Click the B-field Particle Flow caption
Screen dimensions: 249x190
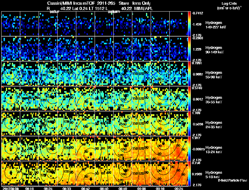tap(233, 180)
